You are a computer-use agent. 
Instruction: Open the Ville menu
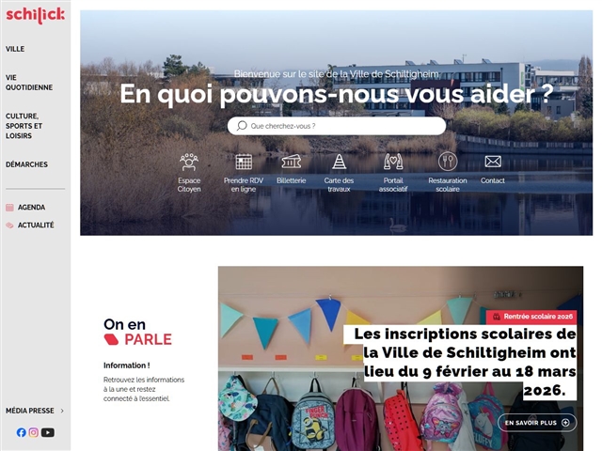coord(15,49)
